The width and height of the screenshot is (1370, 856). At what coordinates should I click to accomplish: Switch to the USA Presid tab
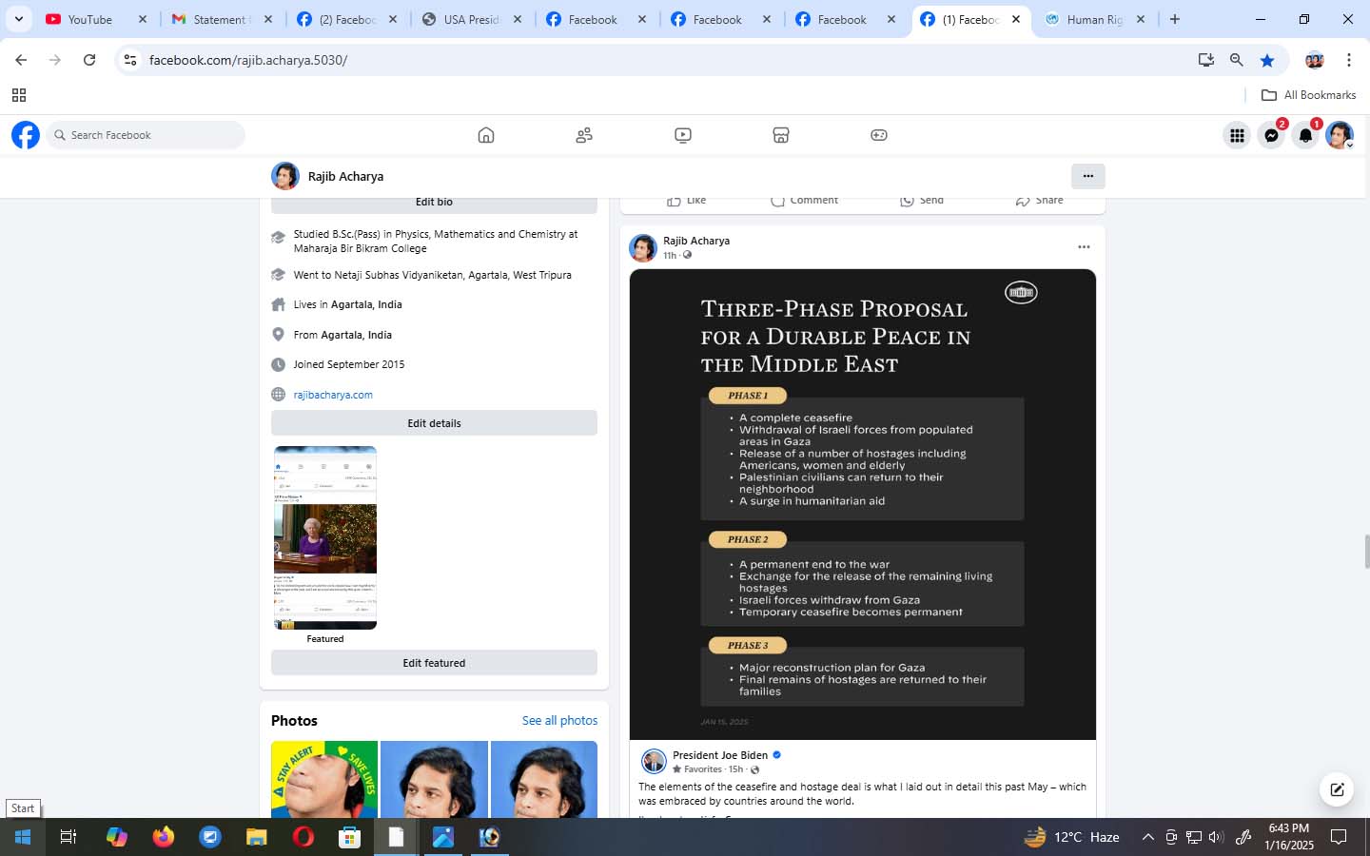click(x=471, y=19)
